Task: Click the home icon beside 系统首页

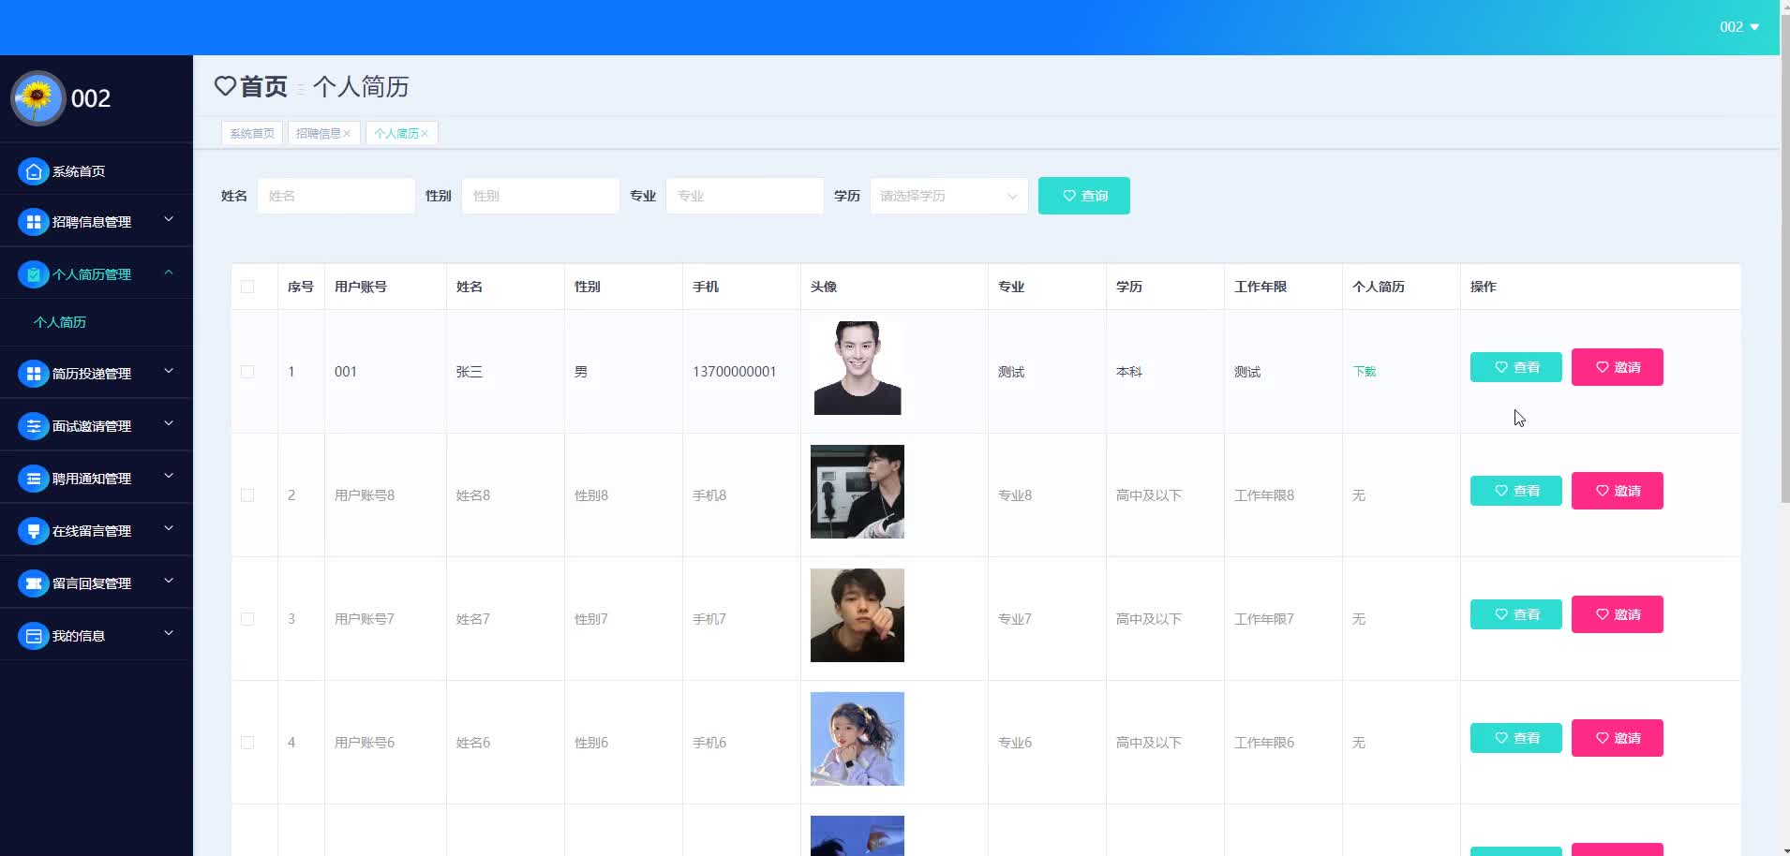Action: point(34,171)
